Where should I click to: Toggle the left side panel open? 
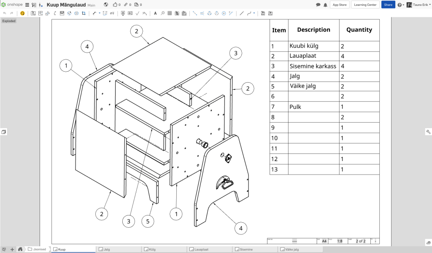tap(4, 132)
